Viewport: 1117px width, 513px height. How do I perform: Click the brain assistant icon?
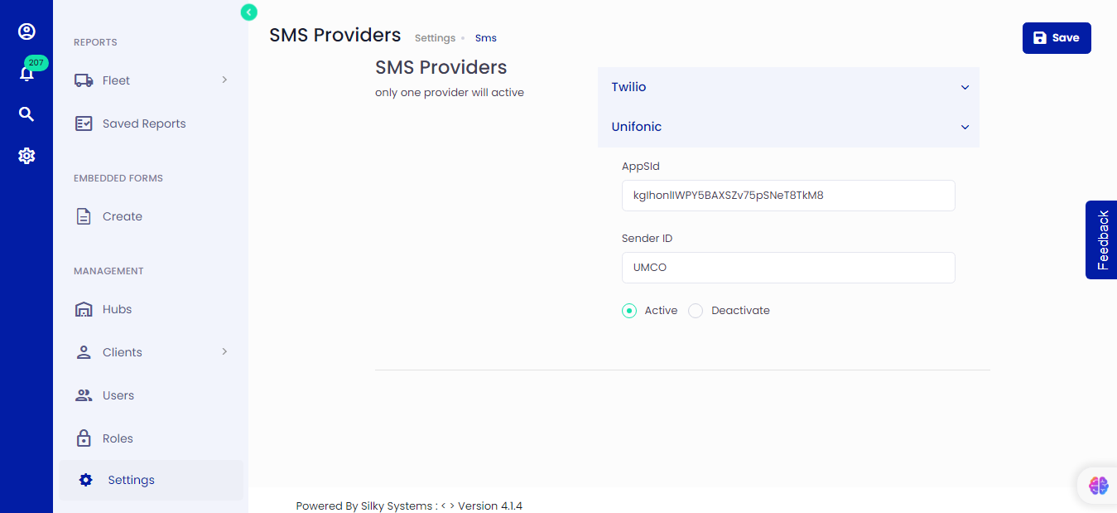coord(1098,486)
